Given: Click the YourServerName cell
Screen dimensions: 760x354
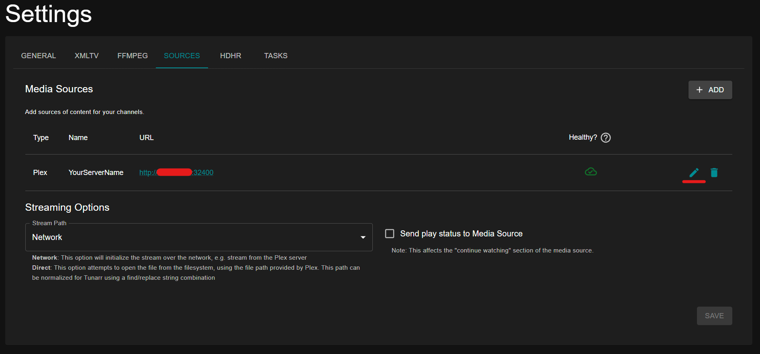Looking at the screenshot, I should [96, 173].
